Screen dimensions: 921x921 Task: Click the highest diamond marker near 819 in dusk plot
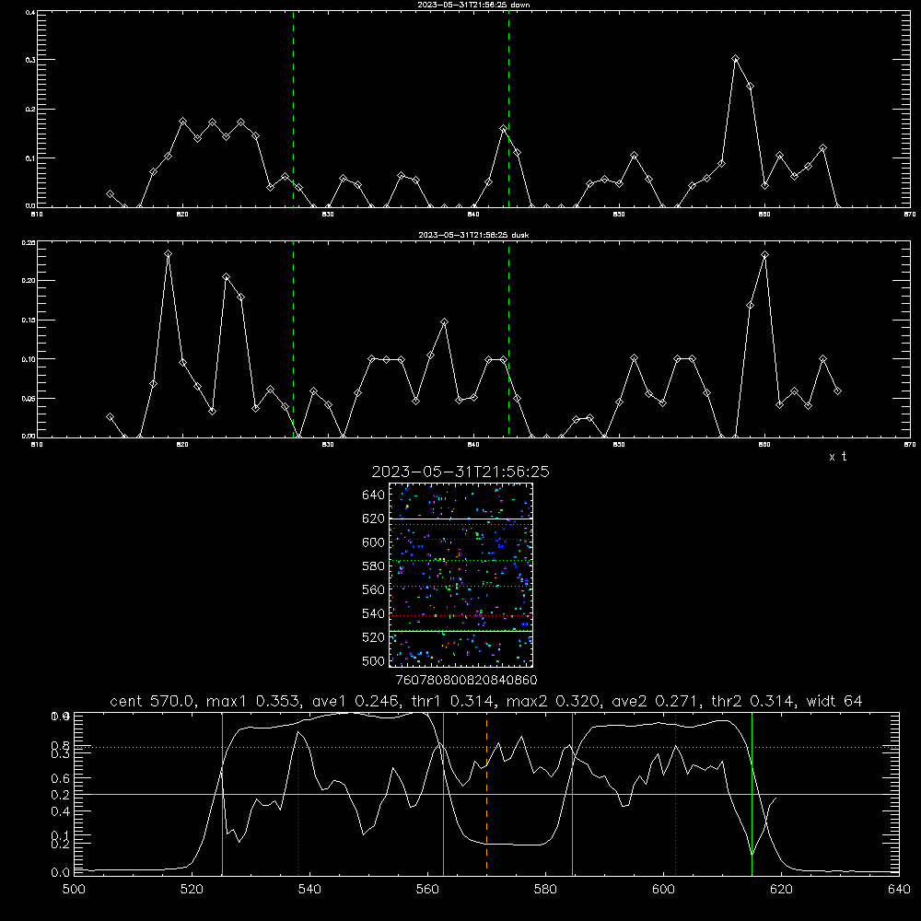point(168,254)
